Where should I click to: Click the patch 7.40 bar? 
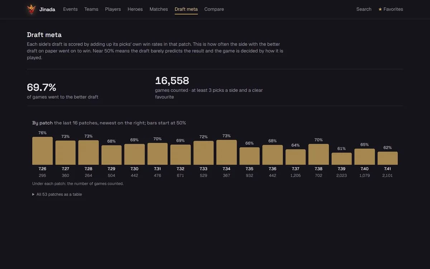click(x=365, y=157)
